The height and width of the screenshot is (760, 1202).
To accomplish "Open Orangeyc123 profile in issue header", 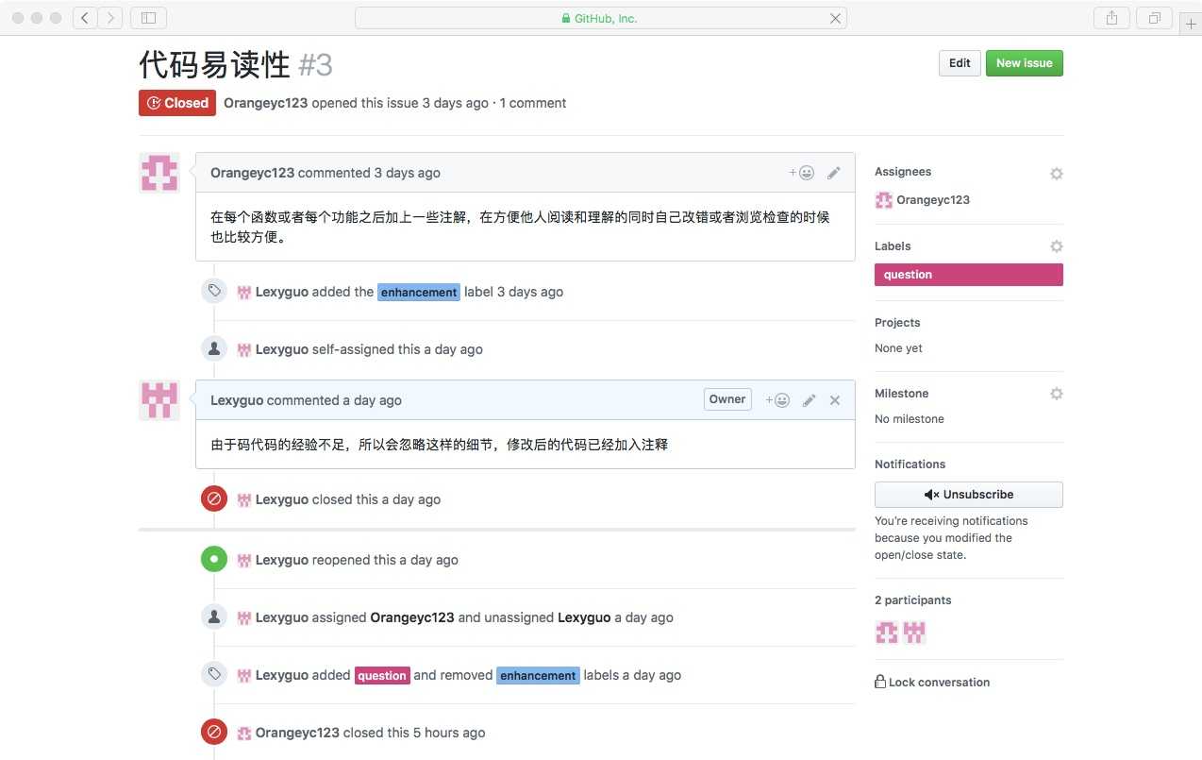I will click(266, 103).
